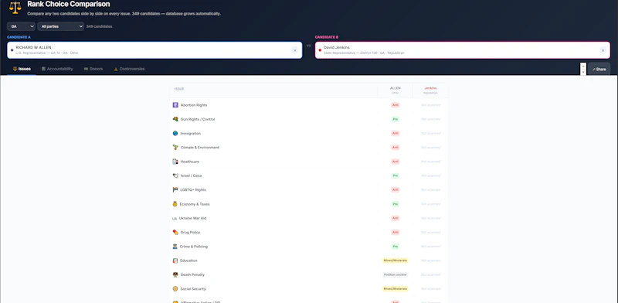618x303 pixels.
Task: Open the Donors tab
Action: (x=93, y=69)
